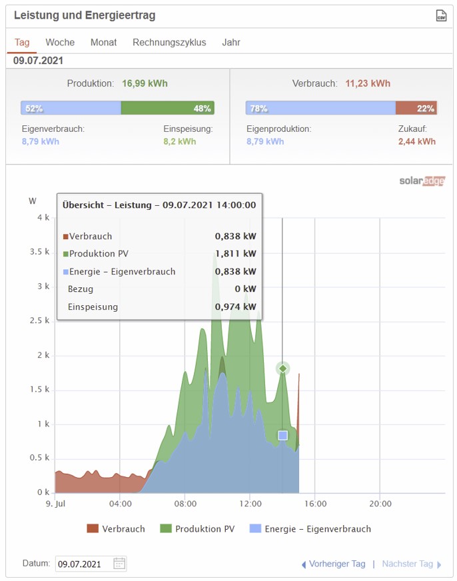Open the calendar picker icon
This screenshot has height=581, width=457.
[x=119, y=564]
